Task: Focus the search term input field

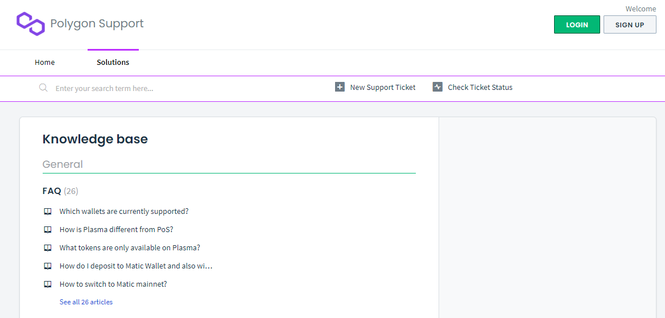Action: tap(171, 88)
